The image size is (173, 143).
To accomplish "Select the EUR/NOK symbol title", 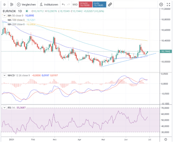I will coord(9,11).
